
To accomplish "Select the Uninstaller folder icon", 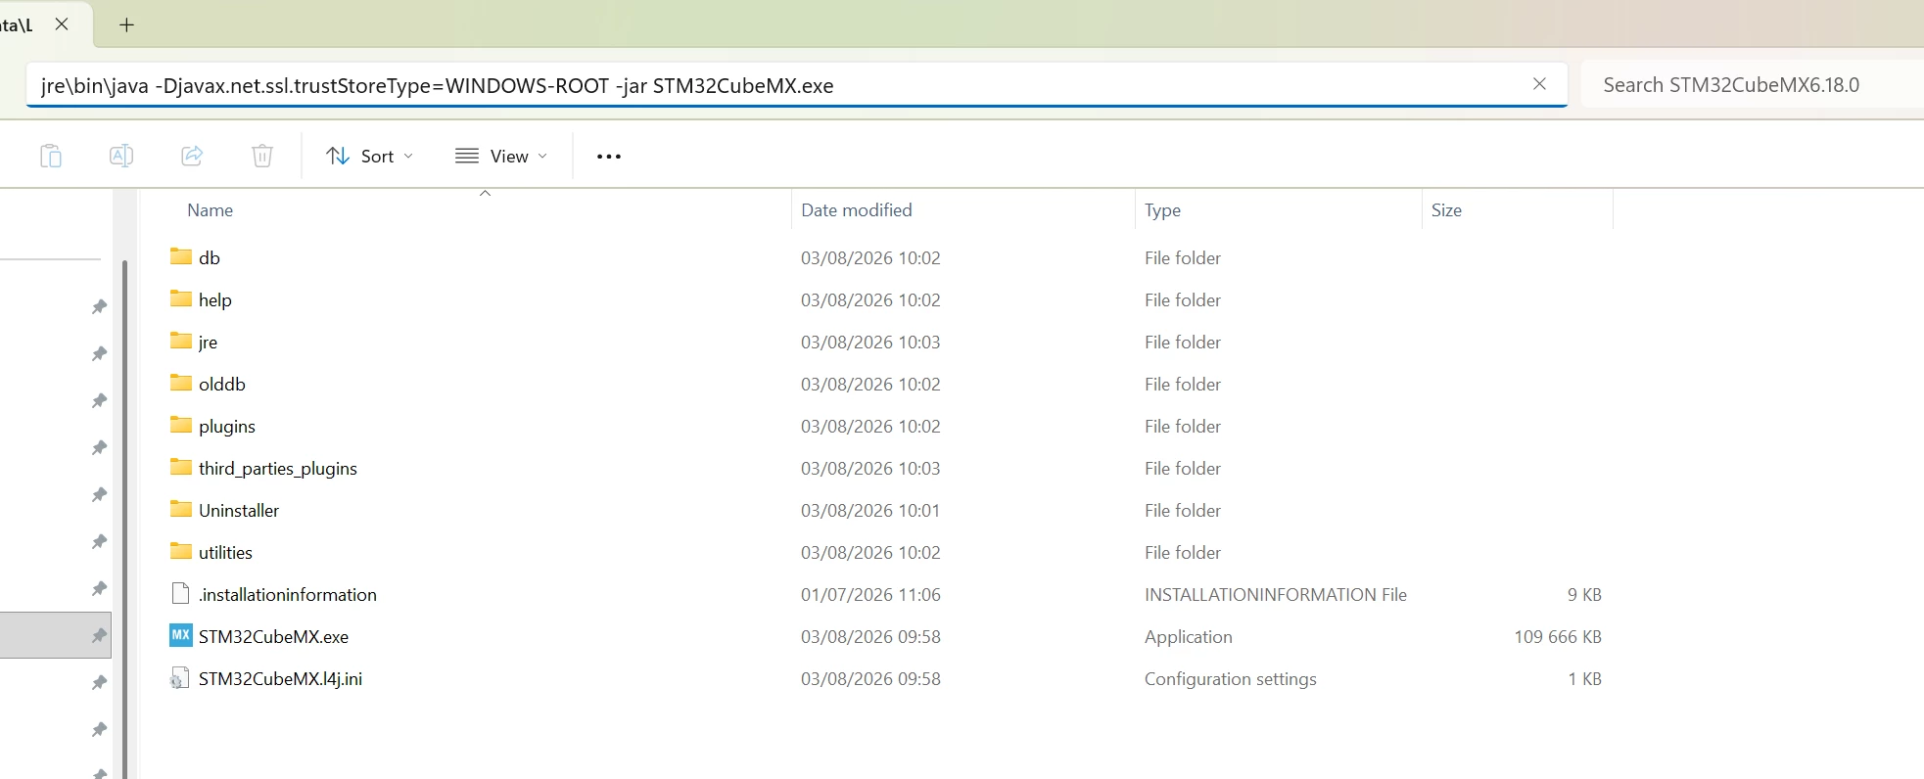I will [181, 509].
